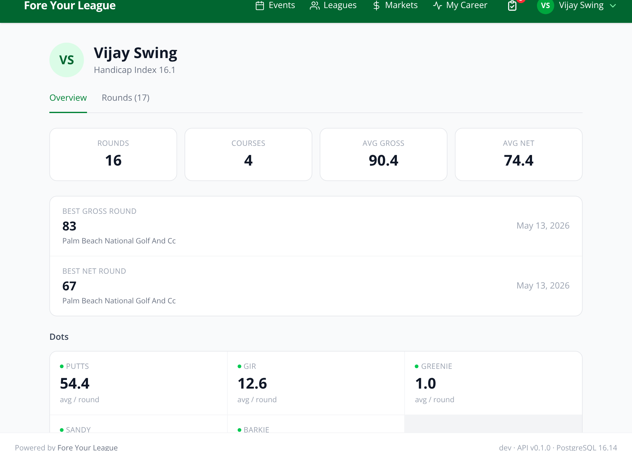Click the Events calendar icon
The height and width of the screenshot is (451, 632).
click(x=260, y=6)
